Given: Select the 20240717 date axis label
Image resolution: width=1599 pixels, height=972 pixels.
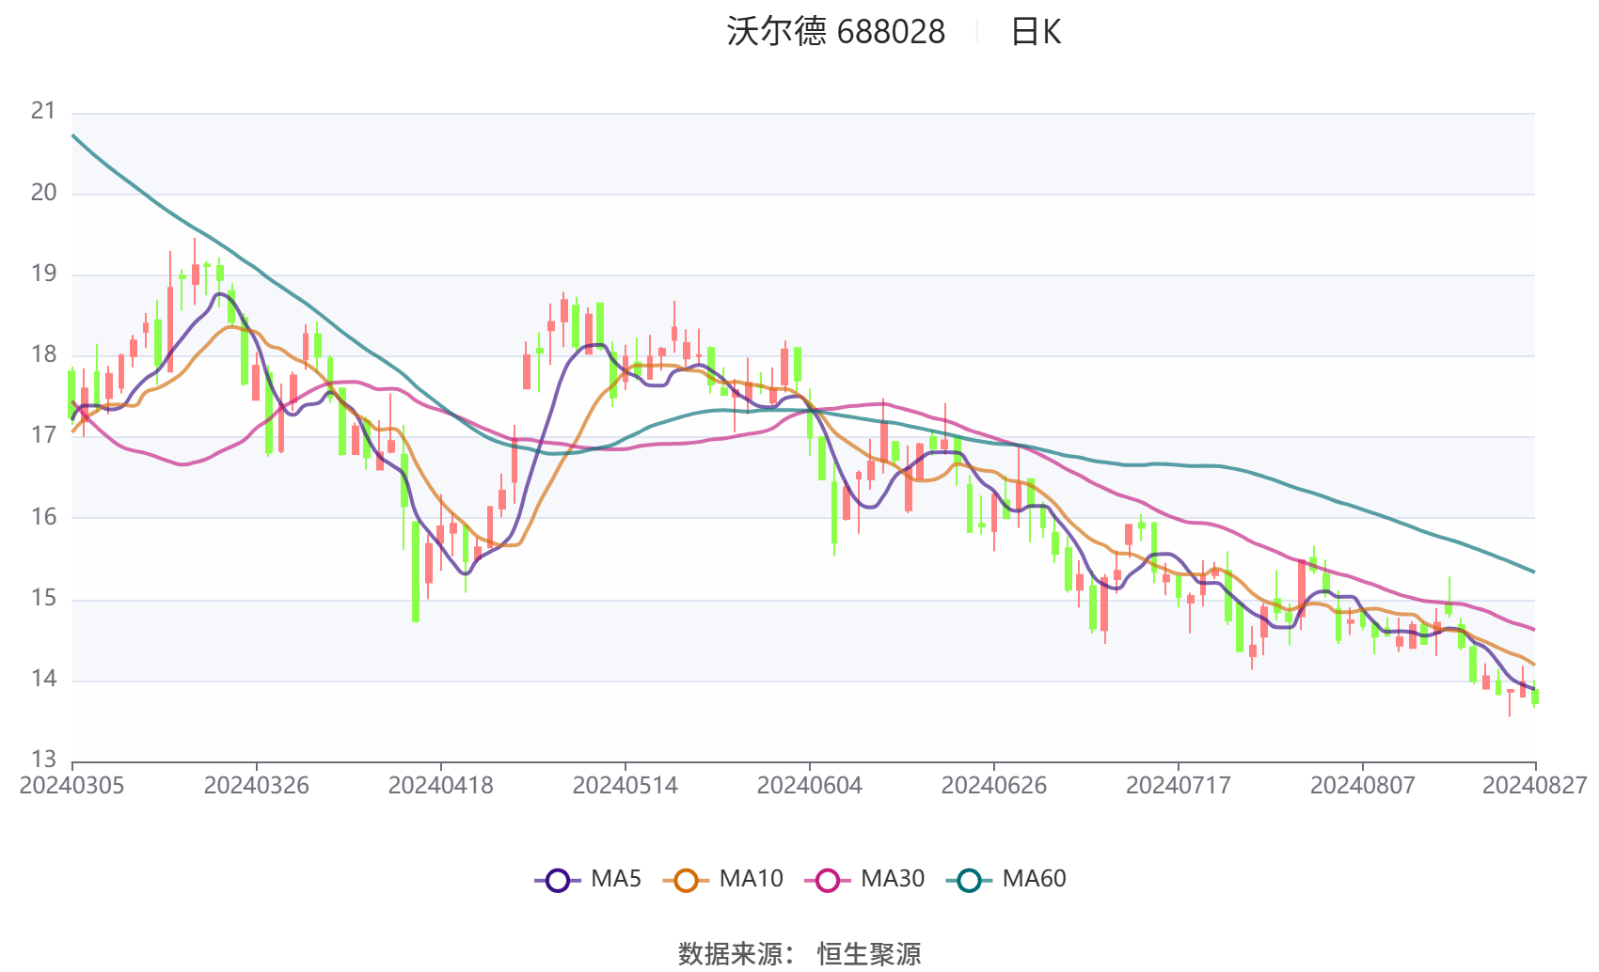Looking at the screenshot, I should tap(1178, 786).
